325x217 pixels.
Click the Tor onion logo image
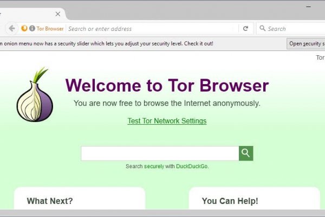[x=35, y=95]
